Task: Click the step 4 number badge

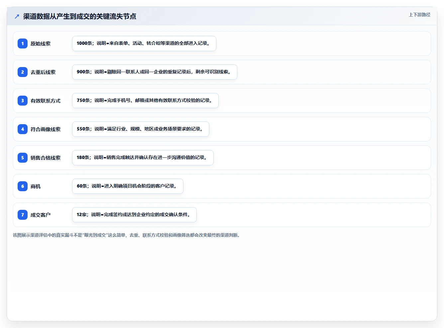Action: pyautogui.click(x=23, y=129)
